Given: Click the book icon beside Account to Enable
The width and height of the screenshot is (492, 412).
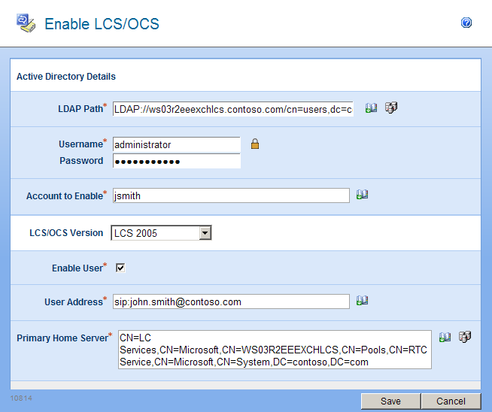Looking at the screenshot, I should 362,195.
